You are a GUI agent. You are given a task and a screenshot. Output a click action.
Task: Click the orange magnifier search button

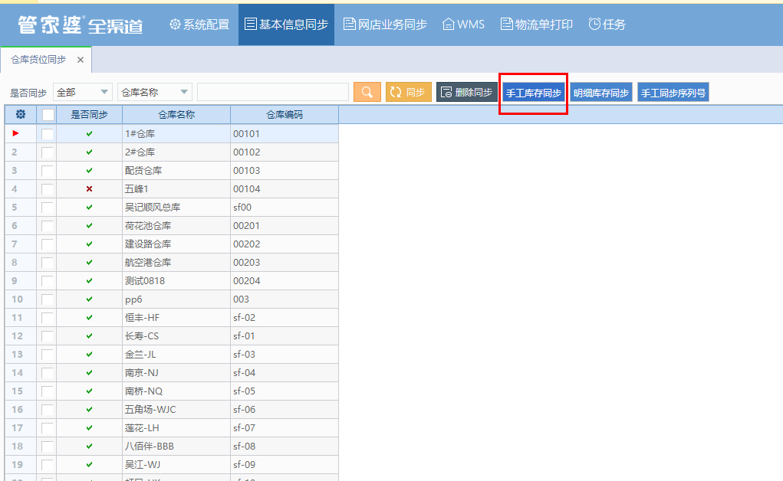[x=367, y=93]
